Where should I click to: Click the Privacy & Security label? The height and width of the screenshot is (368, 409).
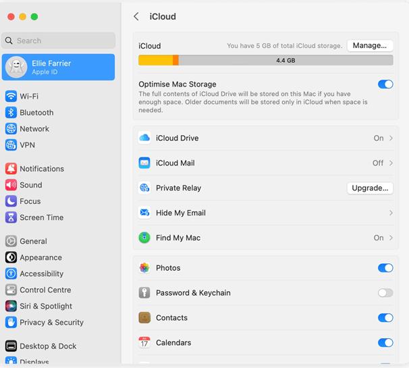(52, 322)
